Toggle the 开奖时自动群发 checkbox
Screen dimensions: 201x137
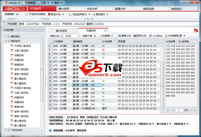pyautogui.click(x=27, y=14)
